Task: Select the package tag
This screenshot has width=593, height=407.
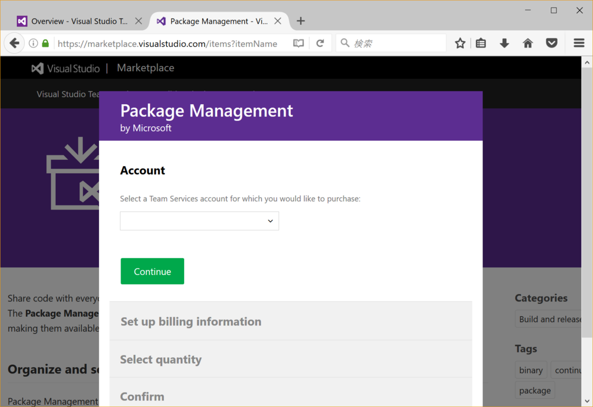Action: click(535, 390)
